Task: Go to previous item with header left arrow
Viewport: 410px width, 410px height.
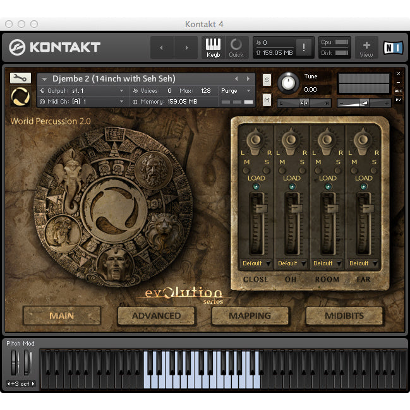Action: click(x=162, y=47)
